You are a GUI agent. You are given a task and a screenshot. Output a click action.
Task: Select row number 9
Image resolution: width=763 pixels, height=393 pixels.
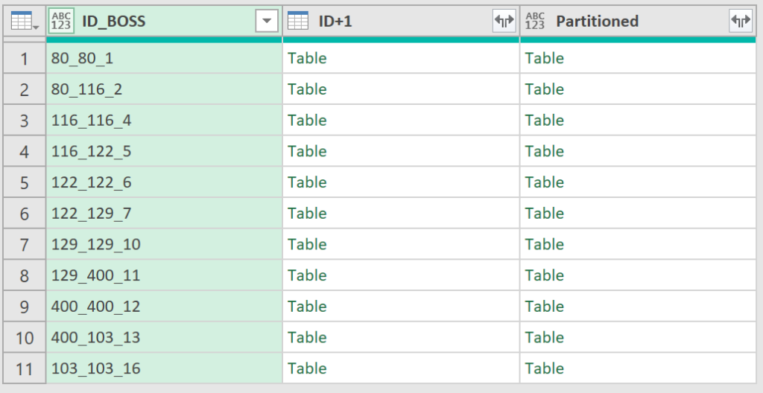click(25, 307)
